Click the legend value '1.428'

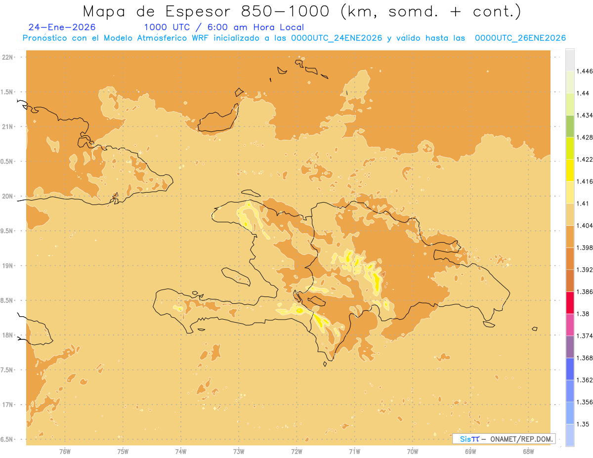tap(586, 137)
